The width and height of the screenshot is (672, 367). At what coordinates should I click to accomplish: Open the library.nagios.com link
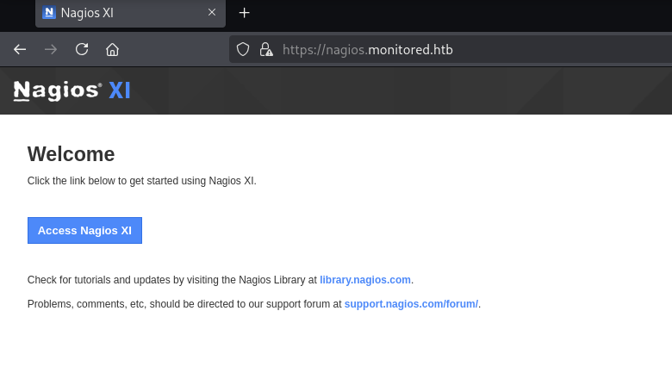(365, 280)
